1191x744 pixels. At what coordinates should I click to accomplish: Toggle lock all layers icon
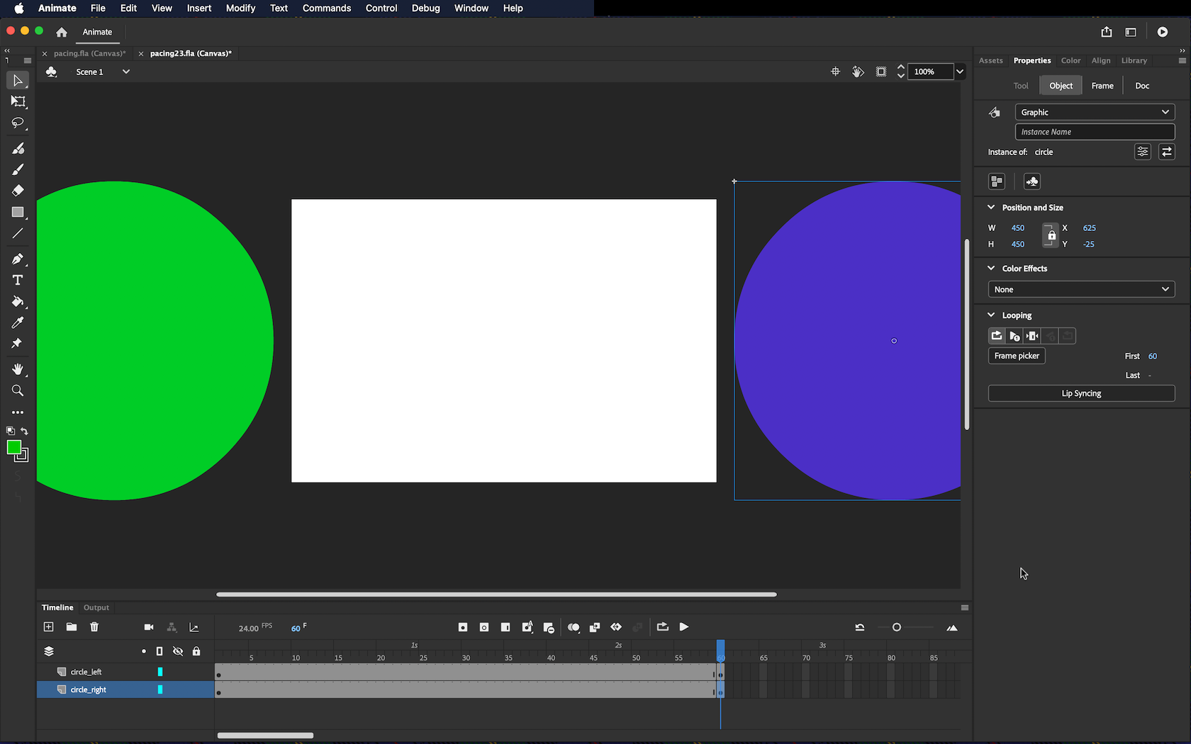[196, 651]
